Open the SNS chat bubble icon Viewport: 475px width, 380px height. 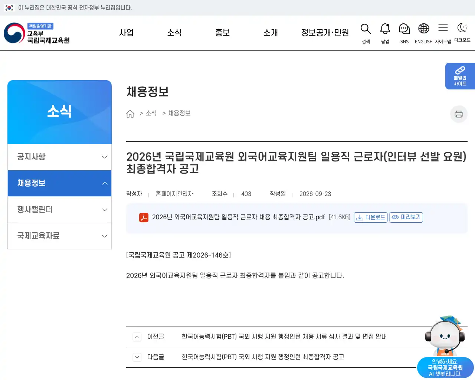(x=404, y=29)
